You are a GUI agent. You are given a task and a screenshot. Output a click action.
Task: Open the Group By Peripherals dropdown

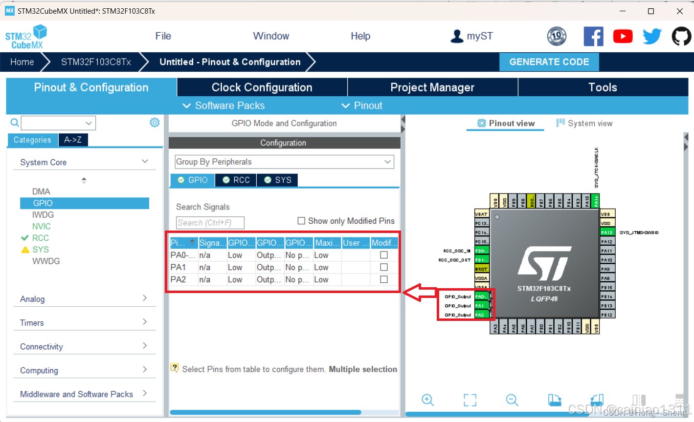click(x=285, y=162)
